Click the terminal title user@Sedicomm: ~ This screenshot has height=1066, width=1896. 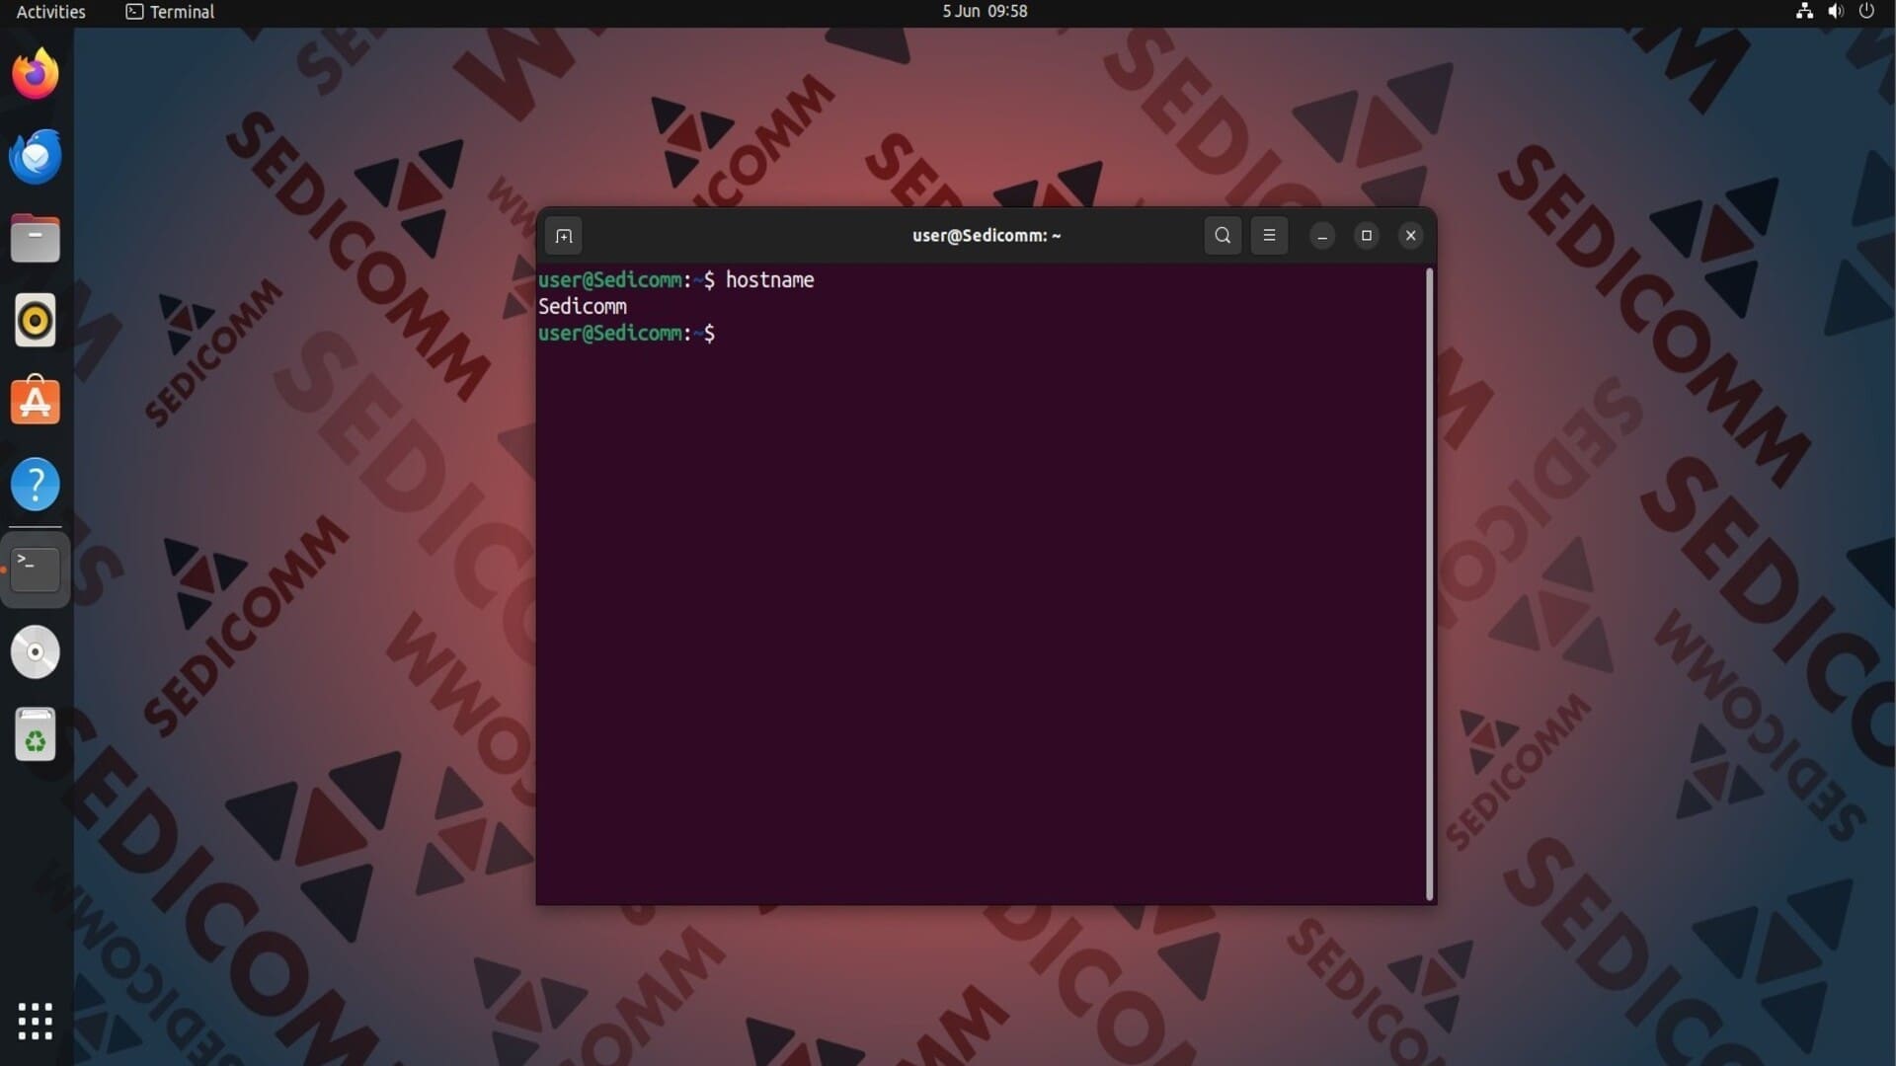987,235
